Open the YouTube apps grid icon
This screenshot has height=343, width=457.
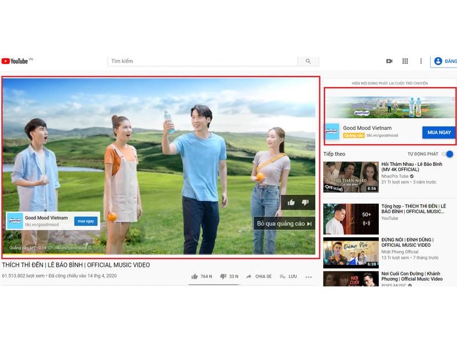coord(406,61)
